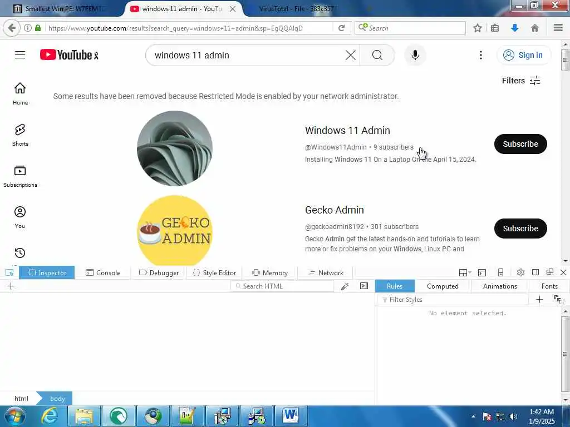
Task: Open the Fonts sidebar tab
Action: tap(549, 286)
